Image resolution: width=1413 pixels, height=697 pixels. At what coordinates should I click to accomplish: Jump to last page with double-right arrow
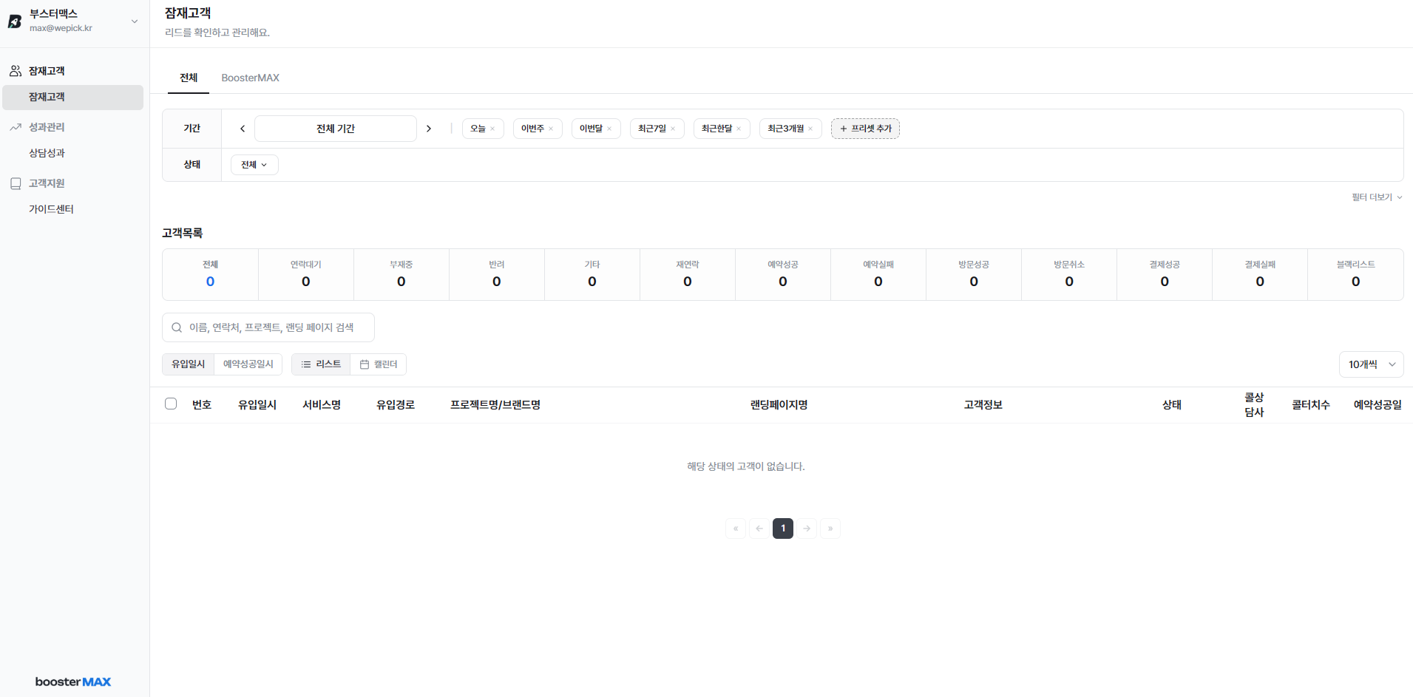[x=830, y=528]
